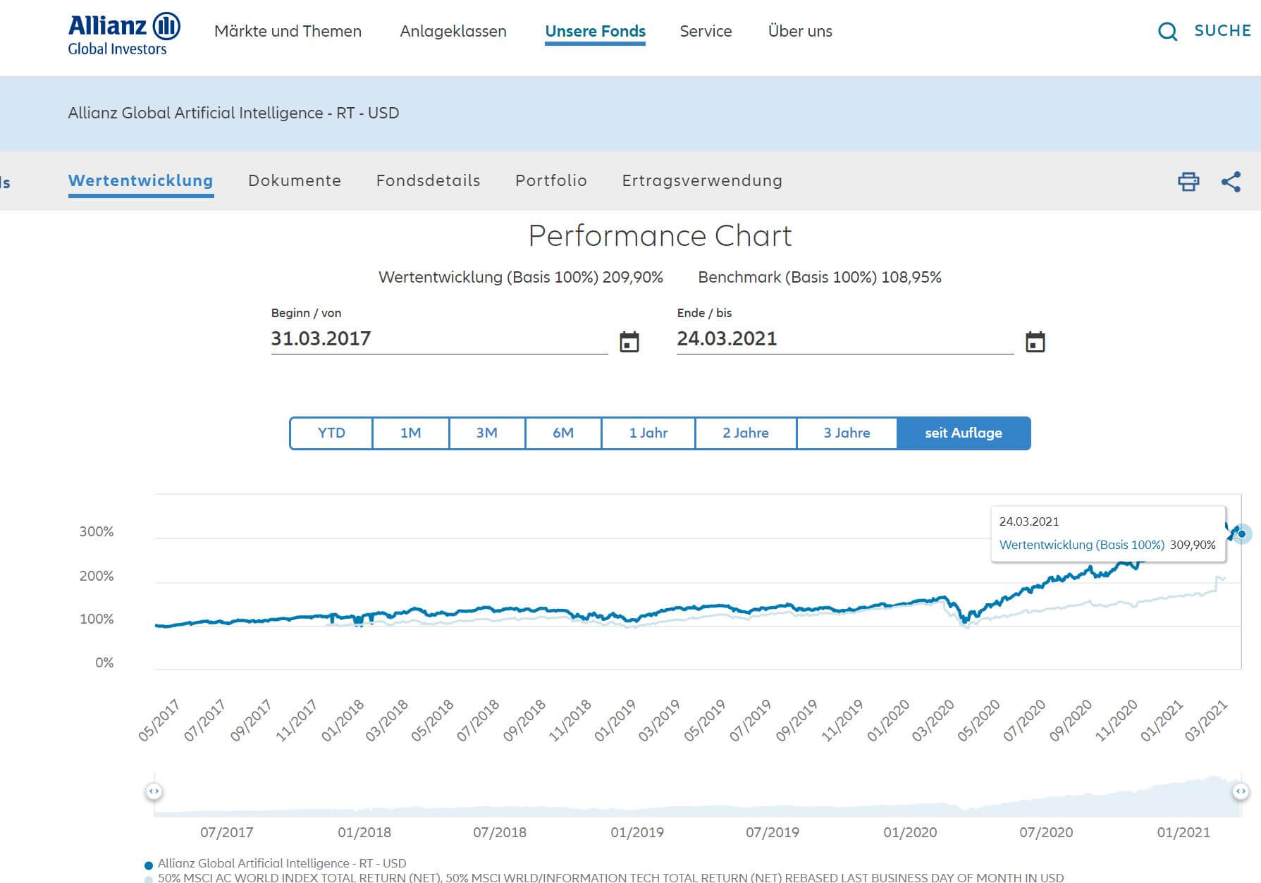Click the 07/2018 label in range navigator

click(500, 832)
